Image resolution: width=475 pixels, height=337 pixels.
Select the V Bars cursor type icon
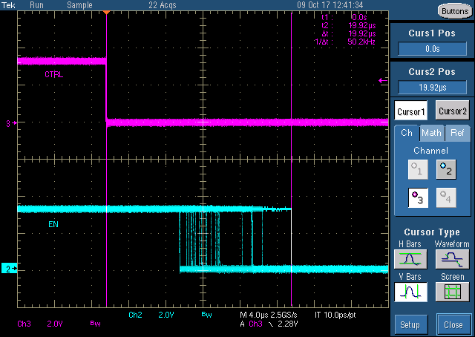click(x=410, y=292)
